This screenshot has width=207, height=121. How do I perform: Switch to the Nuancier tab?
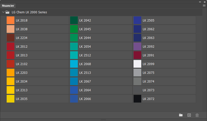(x=8, y=6)
